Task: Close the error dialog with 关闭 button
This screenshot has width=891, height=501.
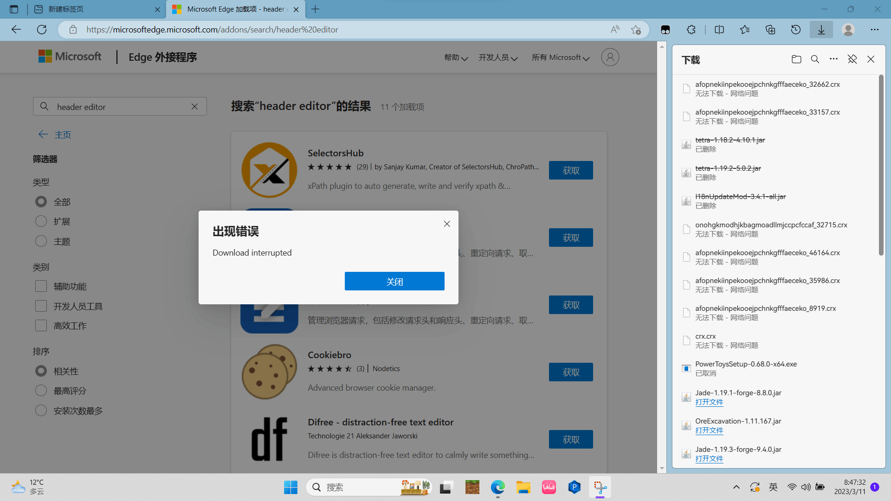Action: [x=394, y=281]
